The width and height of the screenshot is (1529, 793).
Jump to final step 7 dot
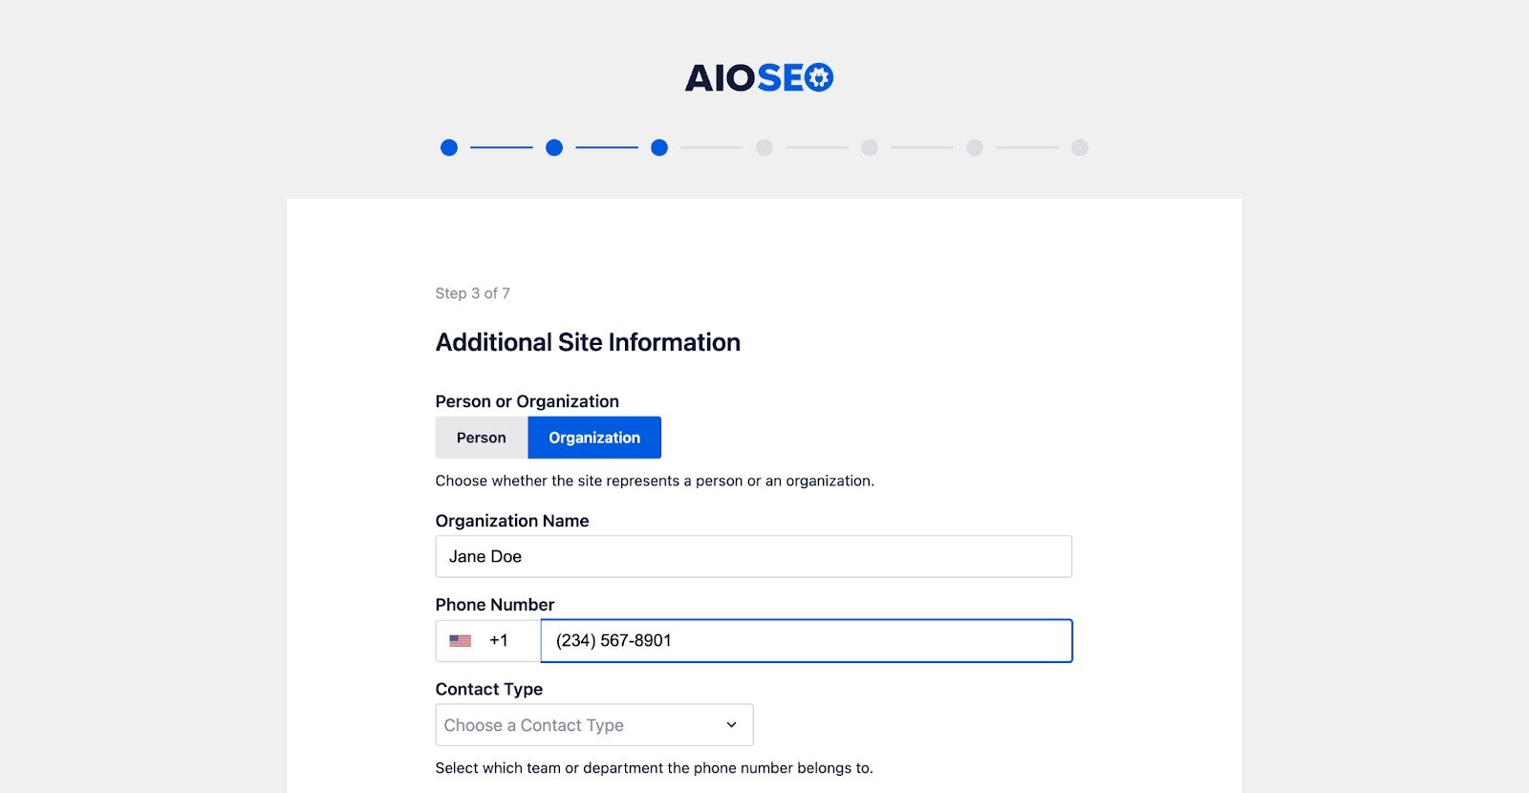1080,148
